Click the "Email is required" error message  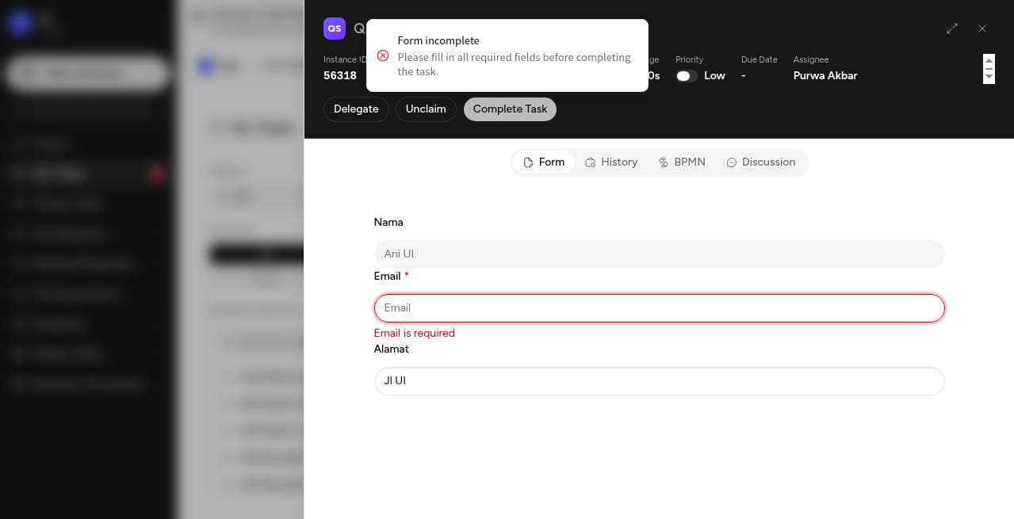pyautogui.click(x=415, y=334)
